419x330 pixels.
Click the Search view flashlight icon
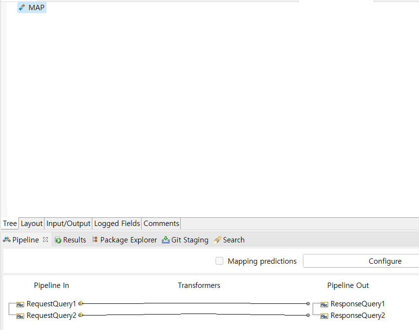(217, 240)
